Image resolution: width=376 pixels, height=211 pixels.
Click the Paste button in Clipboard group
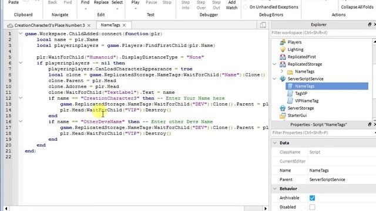[x=14, y=2]
